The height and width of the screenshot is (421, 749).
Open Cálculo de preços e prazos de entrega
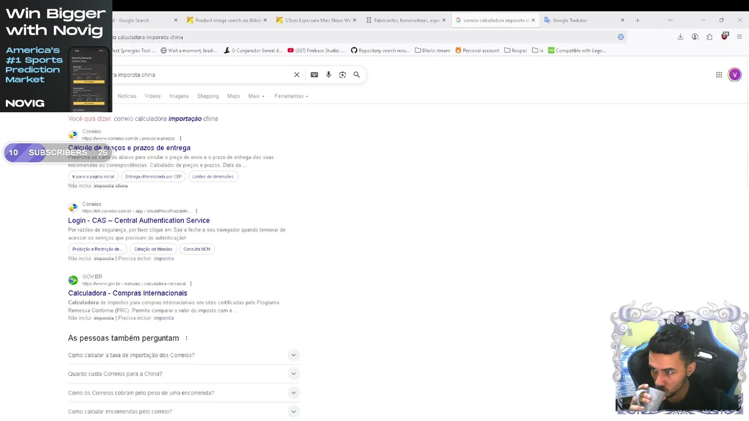[129, 148]
